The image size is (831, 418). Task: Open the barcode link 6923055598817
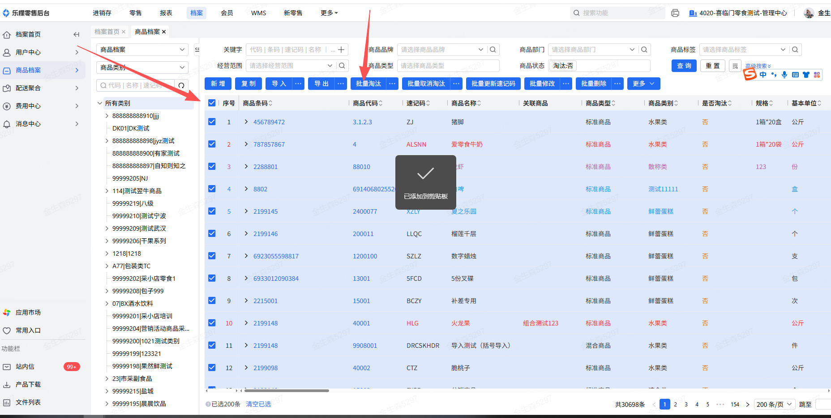tap(276, 256)
